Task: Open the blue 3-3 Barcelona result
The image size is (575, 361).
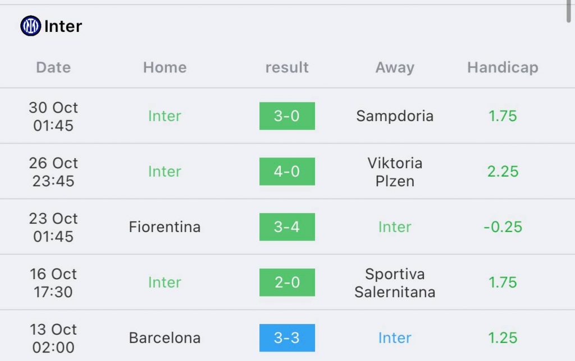Action: tap(287, 338)
